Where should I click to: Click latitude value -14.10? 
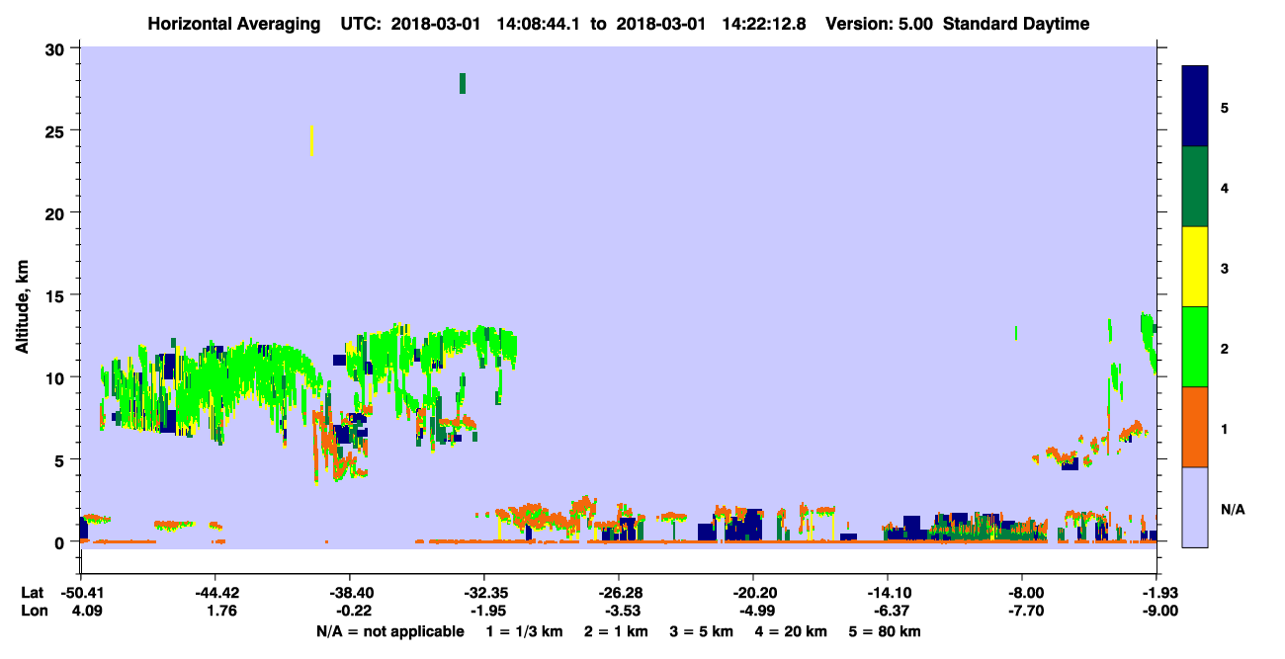pyautogui.click(x=888, y=593)
